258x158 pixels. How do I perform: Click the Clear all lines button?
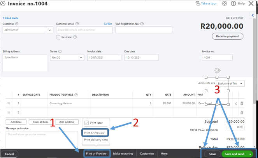tap(40, 122)
